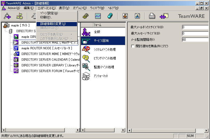Click tree panel scrollbar right arrow
Image resolution: width=210 pixels, height=139 pixels.
click(78, 130)
